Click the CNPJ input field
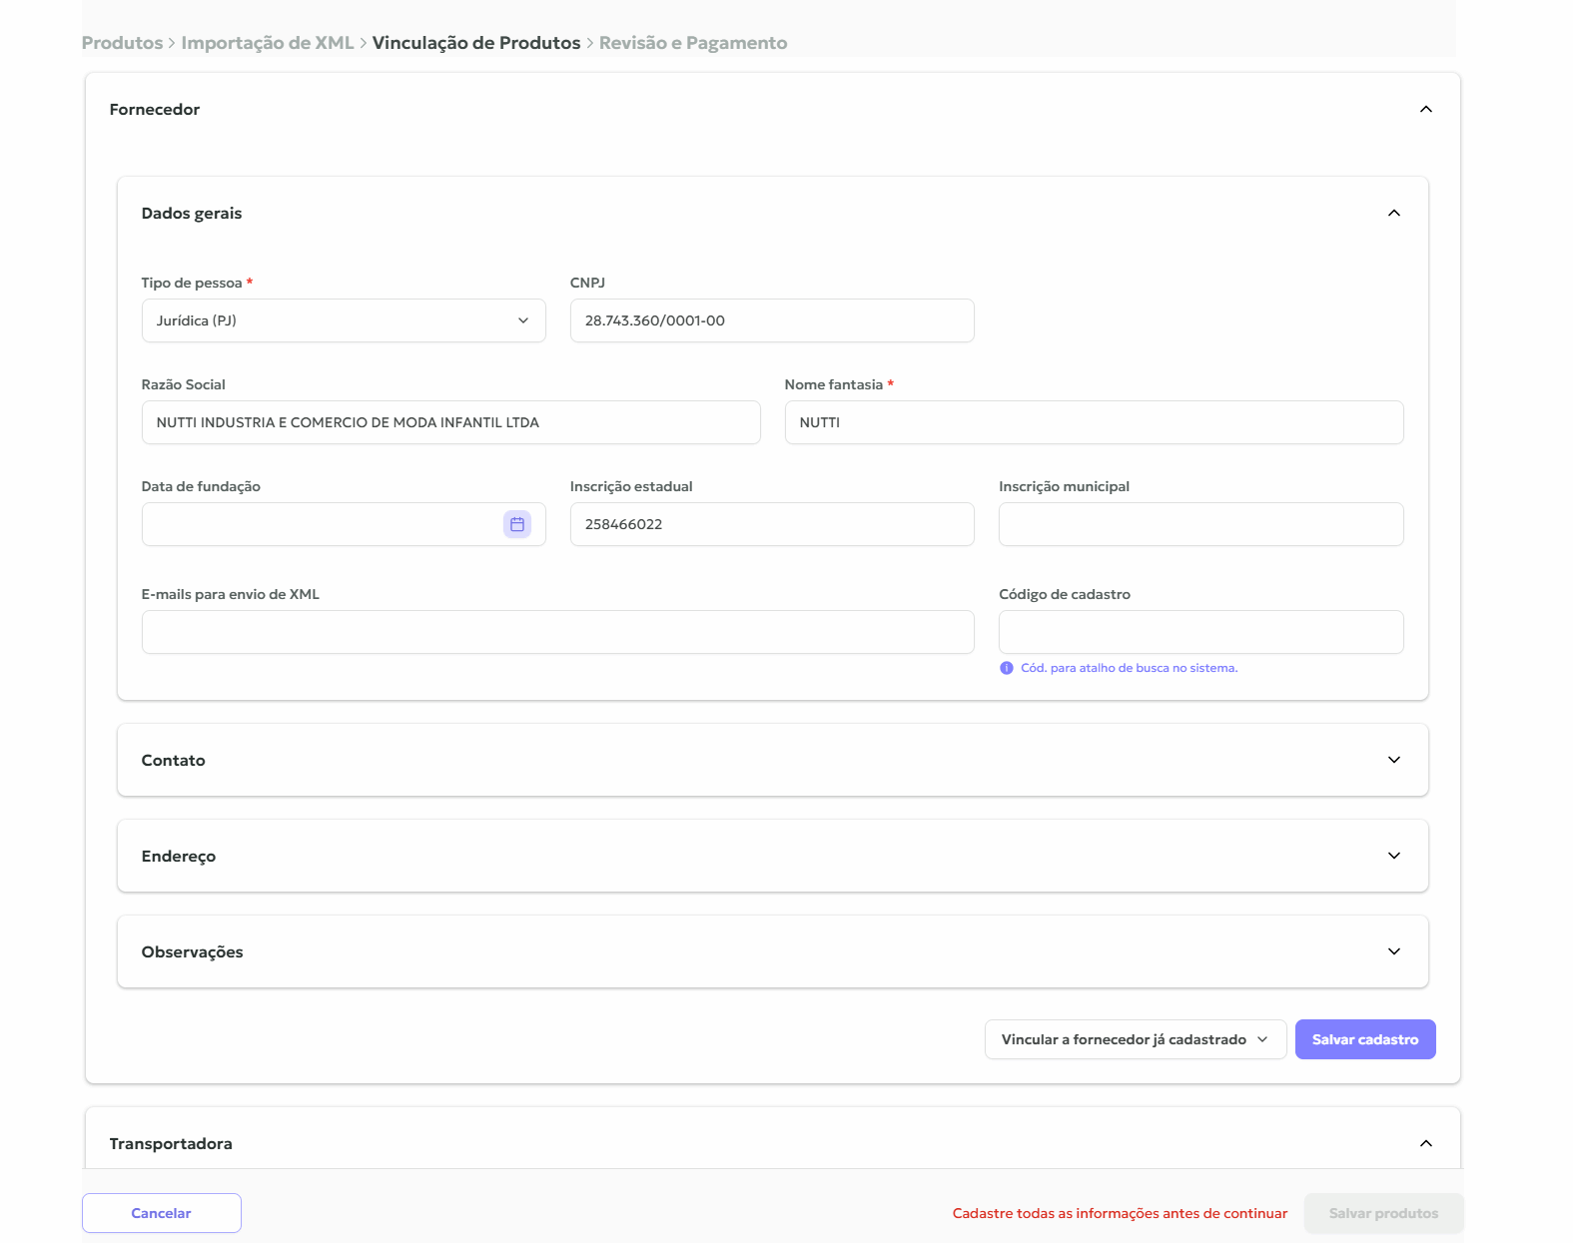The width and height of the screenshot is (1573, 1243). [771, 320]
